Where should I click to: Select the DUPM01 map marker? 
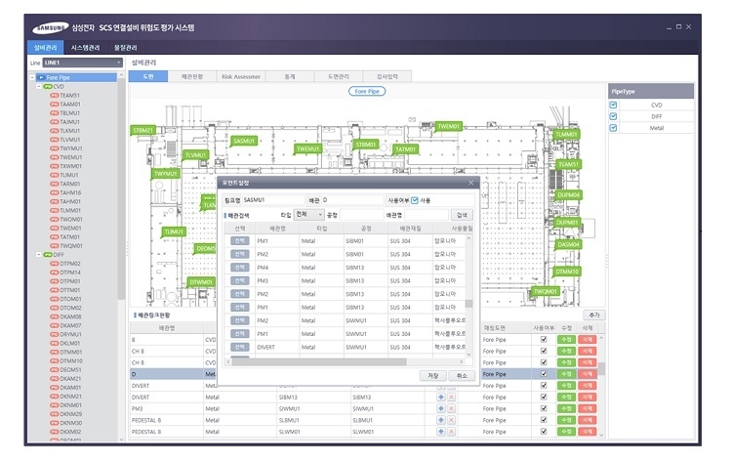coord(567,223)
